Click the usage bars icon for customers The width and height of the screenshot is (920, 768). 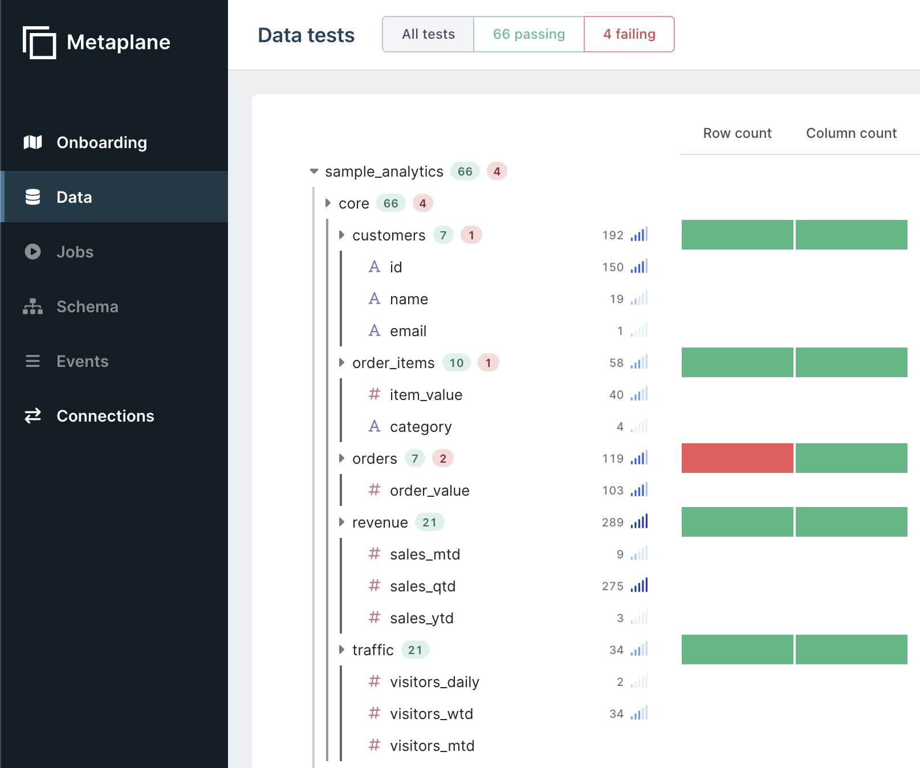pyautogui.click(x=640, y=234)
